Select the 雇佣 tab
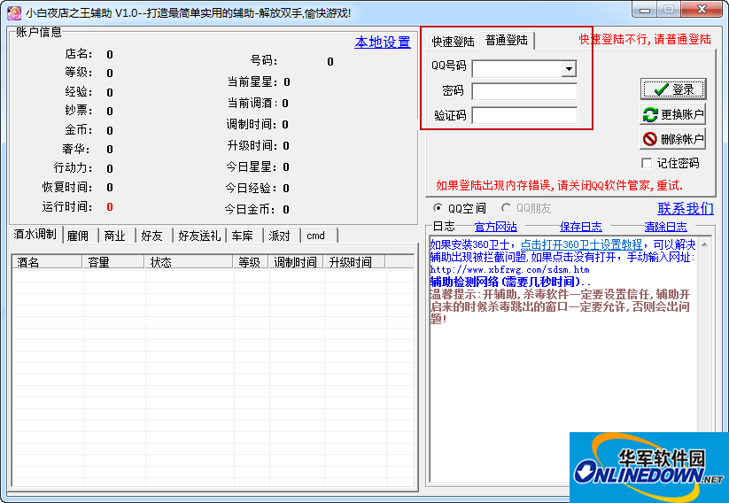The width and height of the screenshot is (729, 503). pos(78,236)
